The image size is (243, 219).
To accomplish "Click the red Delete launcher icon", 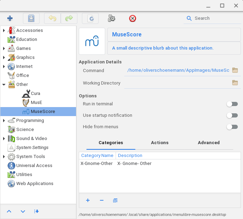I will 133,18.
